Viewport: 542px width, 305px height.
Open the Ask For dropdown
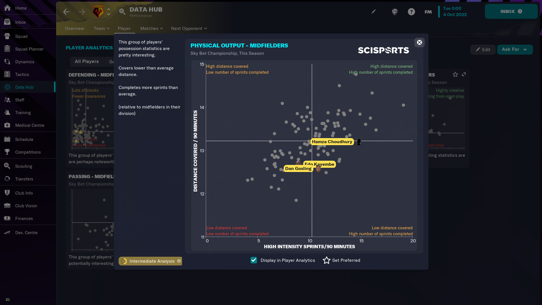coord(515,49)
